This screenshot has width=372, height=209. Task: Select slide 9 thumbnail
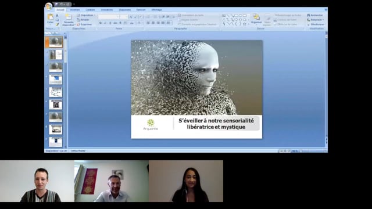[x=56, y=142]
